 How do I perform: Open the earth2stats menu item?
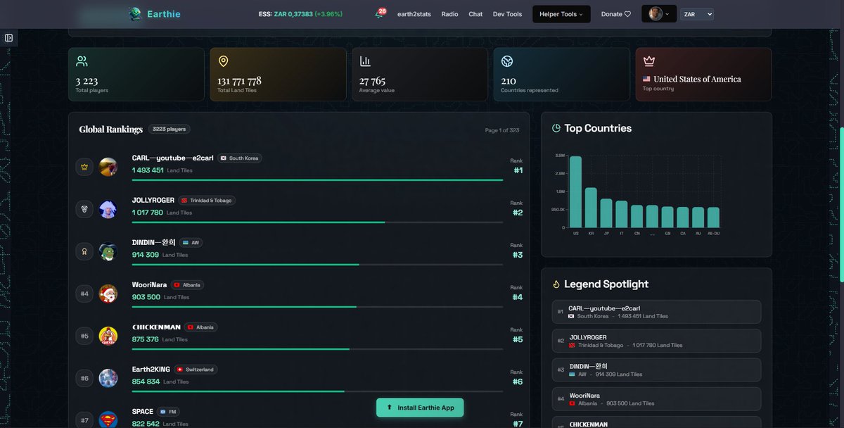pyautogui.click(x=414, y=14)
